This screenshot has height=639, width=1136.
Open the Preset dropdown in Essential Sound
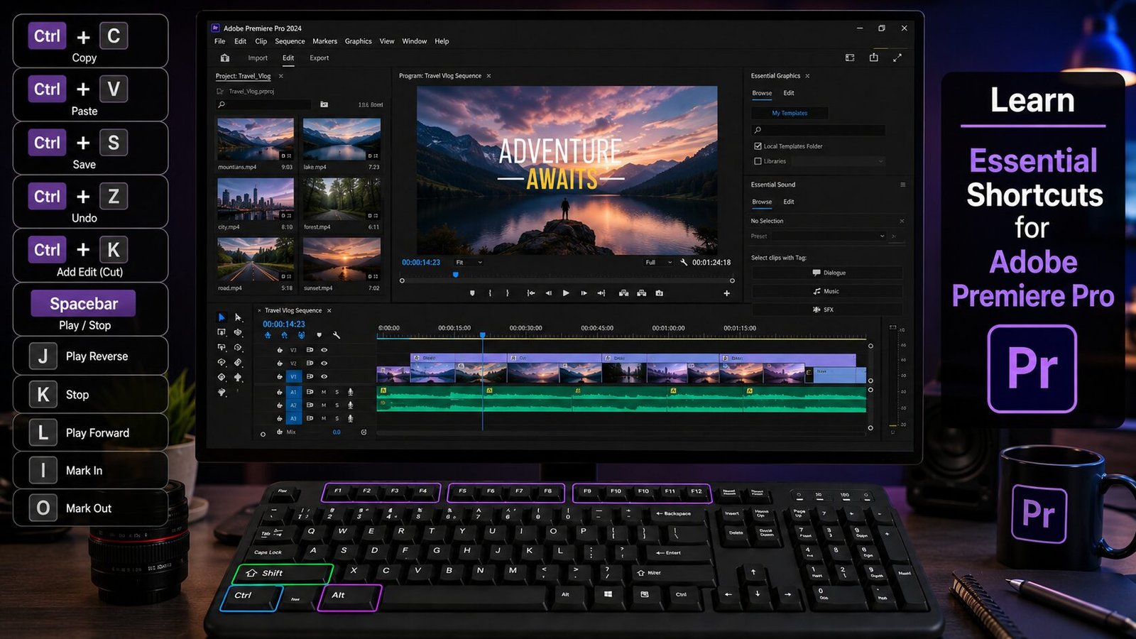pyautogui.click(x=830, y=236)
